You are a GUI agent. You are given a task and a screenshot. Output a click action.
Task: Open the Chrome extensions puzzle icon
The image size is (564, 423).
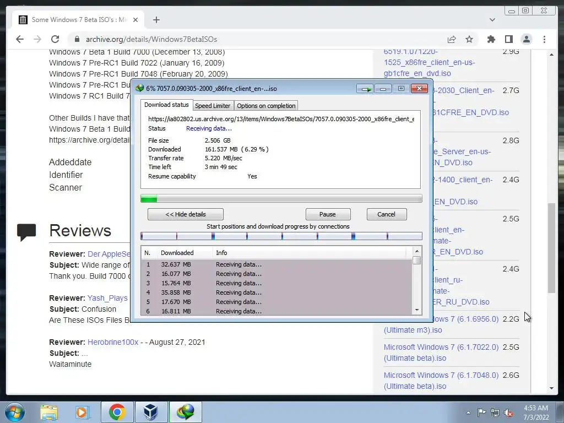point(491,39)
